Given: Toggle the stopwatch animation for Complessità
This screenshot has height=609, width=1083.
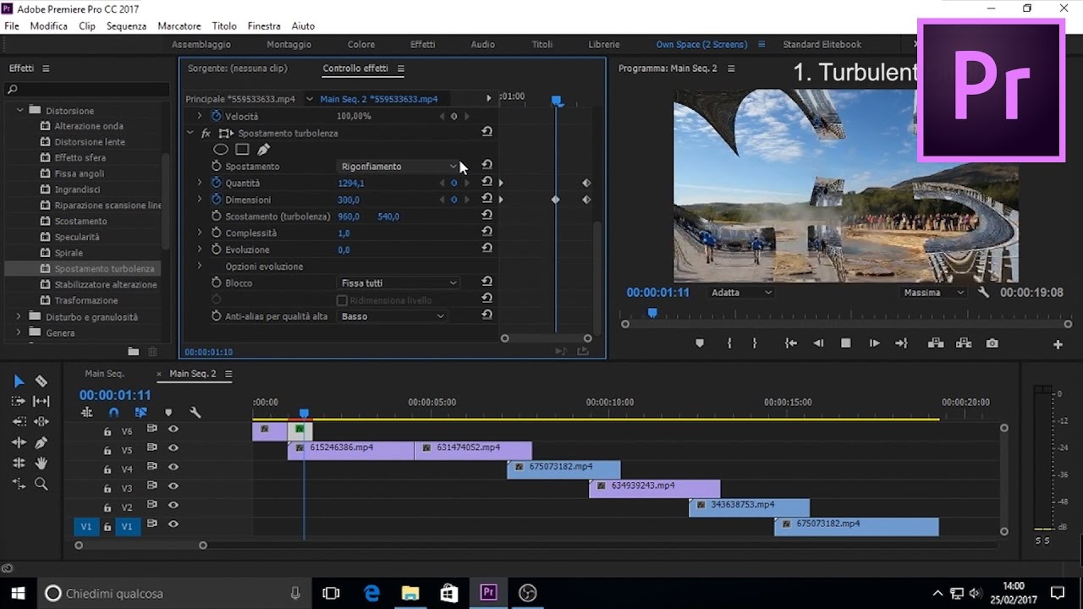Looking at the screenshot, I should point(217,233).
